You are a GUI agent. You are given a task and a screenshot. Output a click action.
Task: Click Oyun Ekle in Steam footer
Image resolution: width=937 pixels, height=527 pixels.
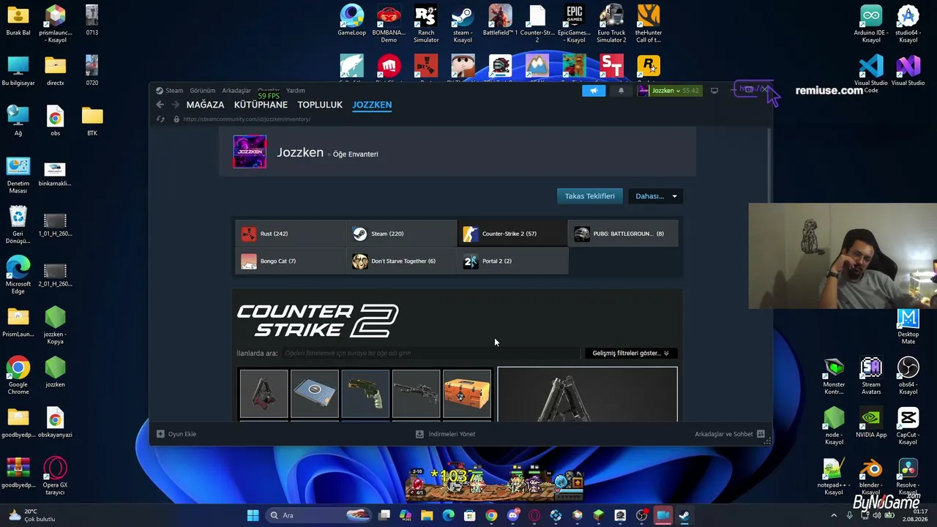coord(176,434)
